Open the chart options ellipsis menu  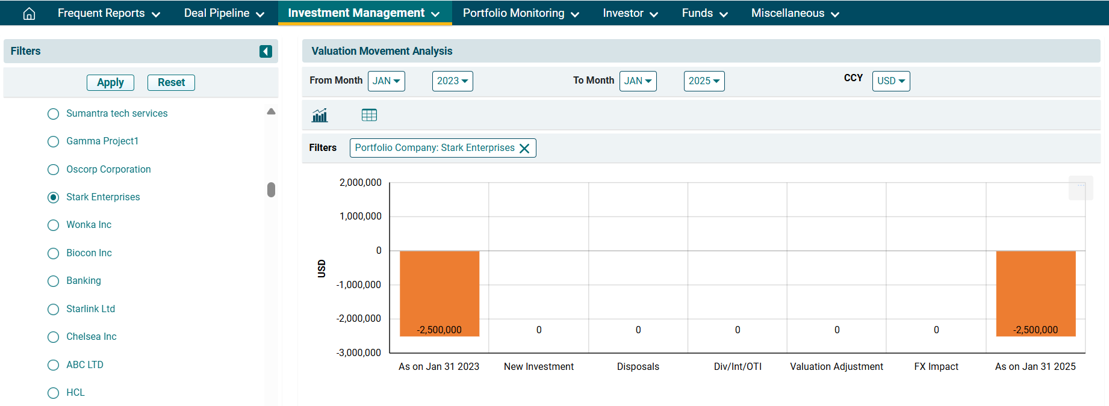click(x=1081, y=186)
